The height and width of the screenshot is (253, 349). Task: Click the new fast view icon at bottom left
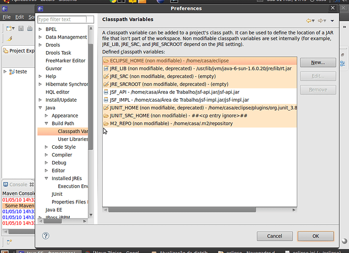click(9, 242)
